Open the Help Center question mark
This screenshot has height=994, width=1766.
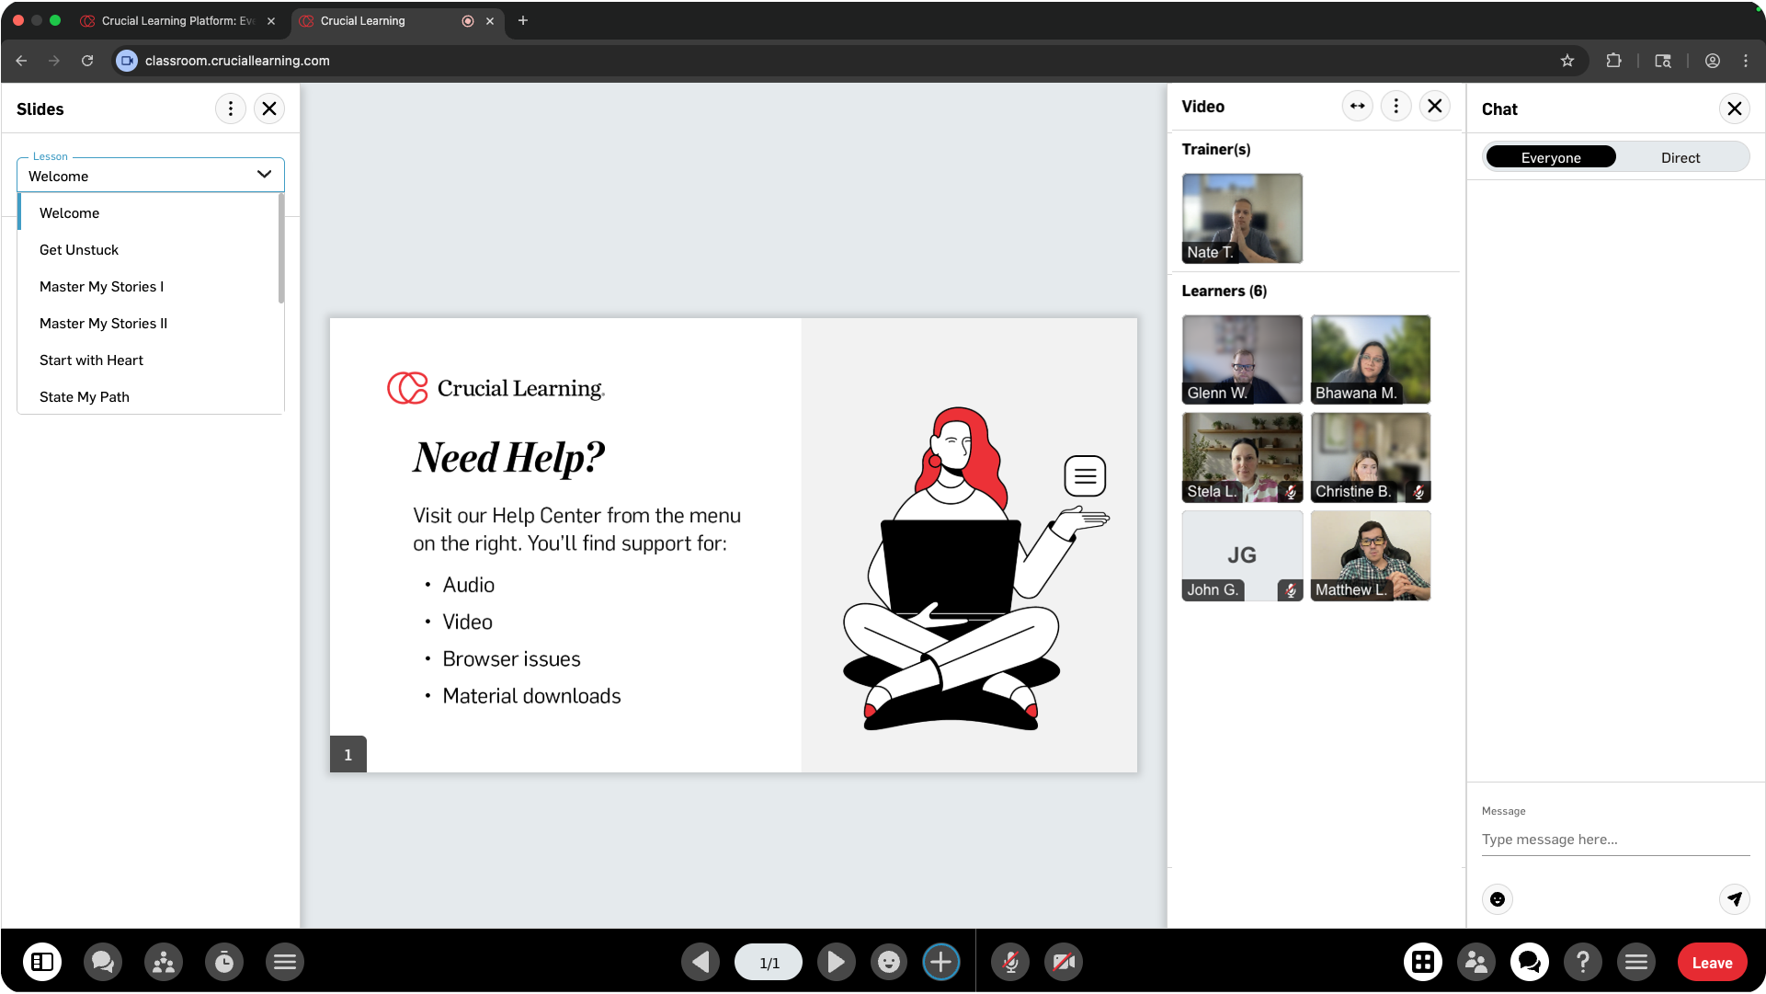[1583, 962]
